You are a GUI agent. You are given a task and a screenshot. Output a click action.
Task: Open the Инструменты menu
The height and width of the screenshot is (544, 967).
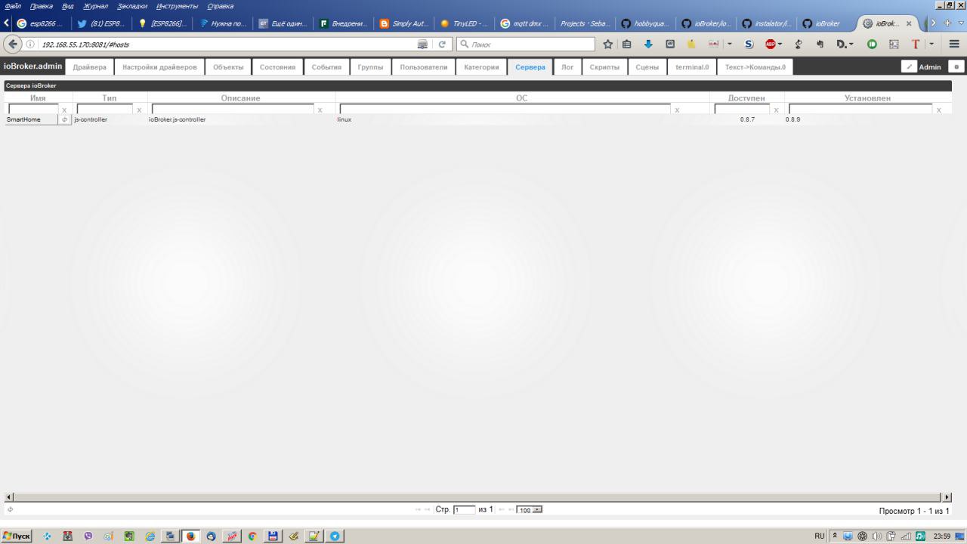(x=177, y=6)
